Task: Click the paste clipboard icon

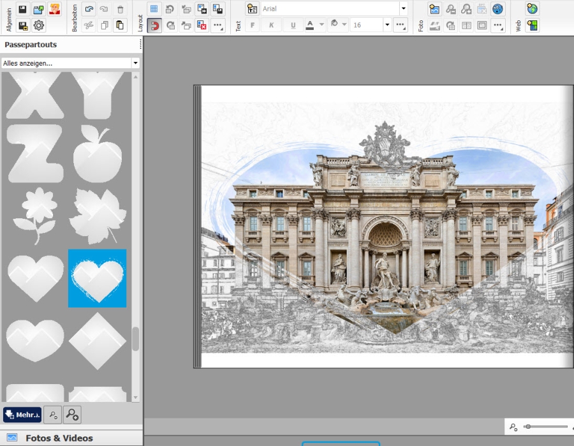Action: click(x=120, y=26)
